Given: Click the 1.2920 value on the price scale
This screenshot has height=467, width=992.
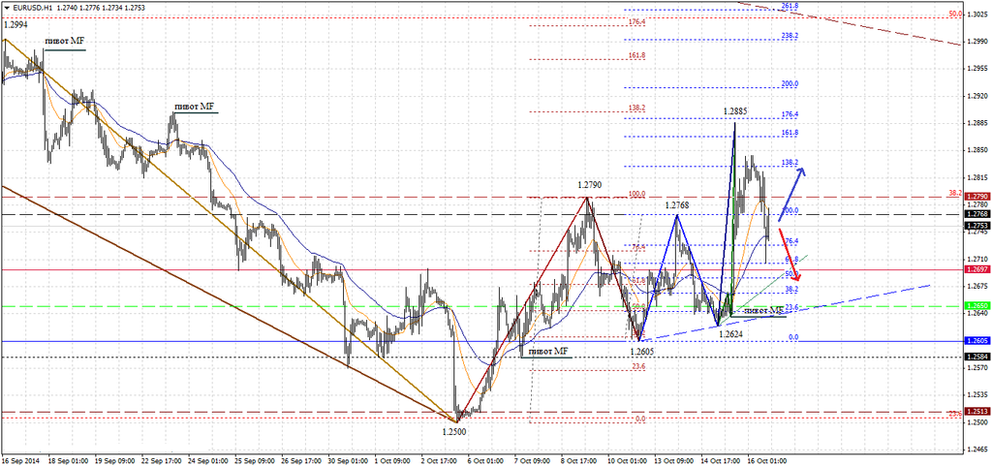Looking at the screenshot, I should coord(976,96).
